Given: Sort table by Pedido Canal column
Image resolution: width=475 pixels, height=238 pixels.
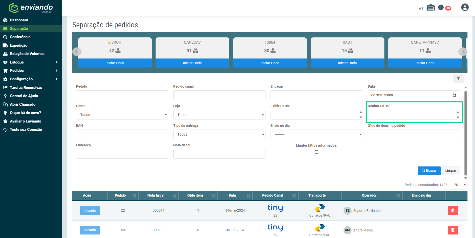Looking at the screenshot, I should click(x=294, y=196).
